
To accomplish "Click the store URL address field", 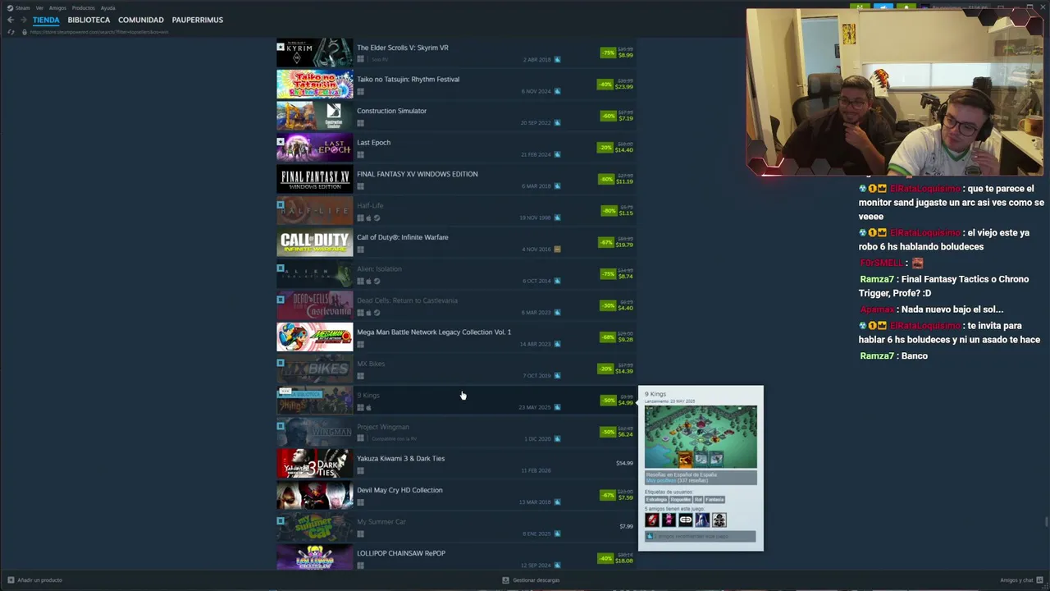I will coord(100,32).
